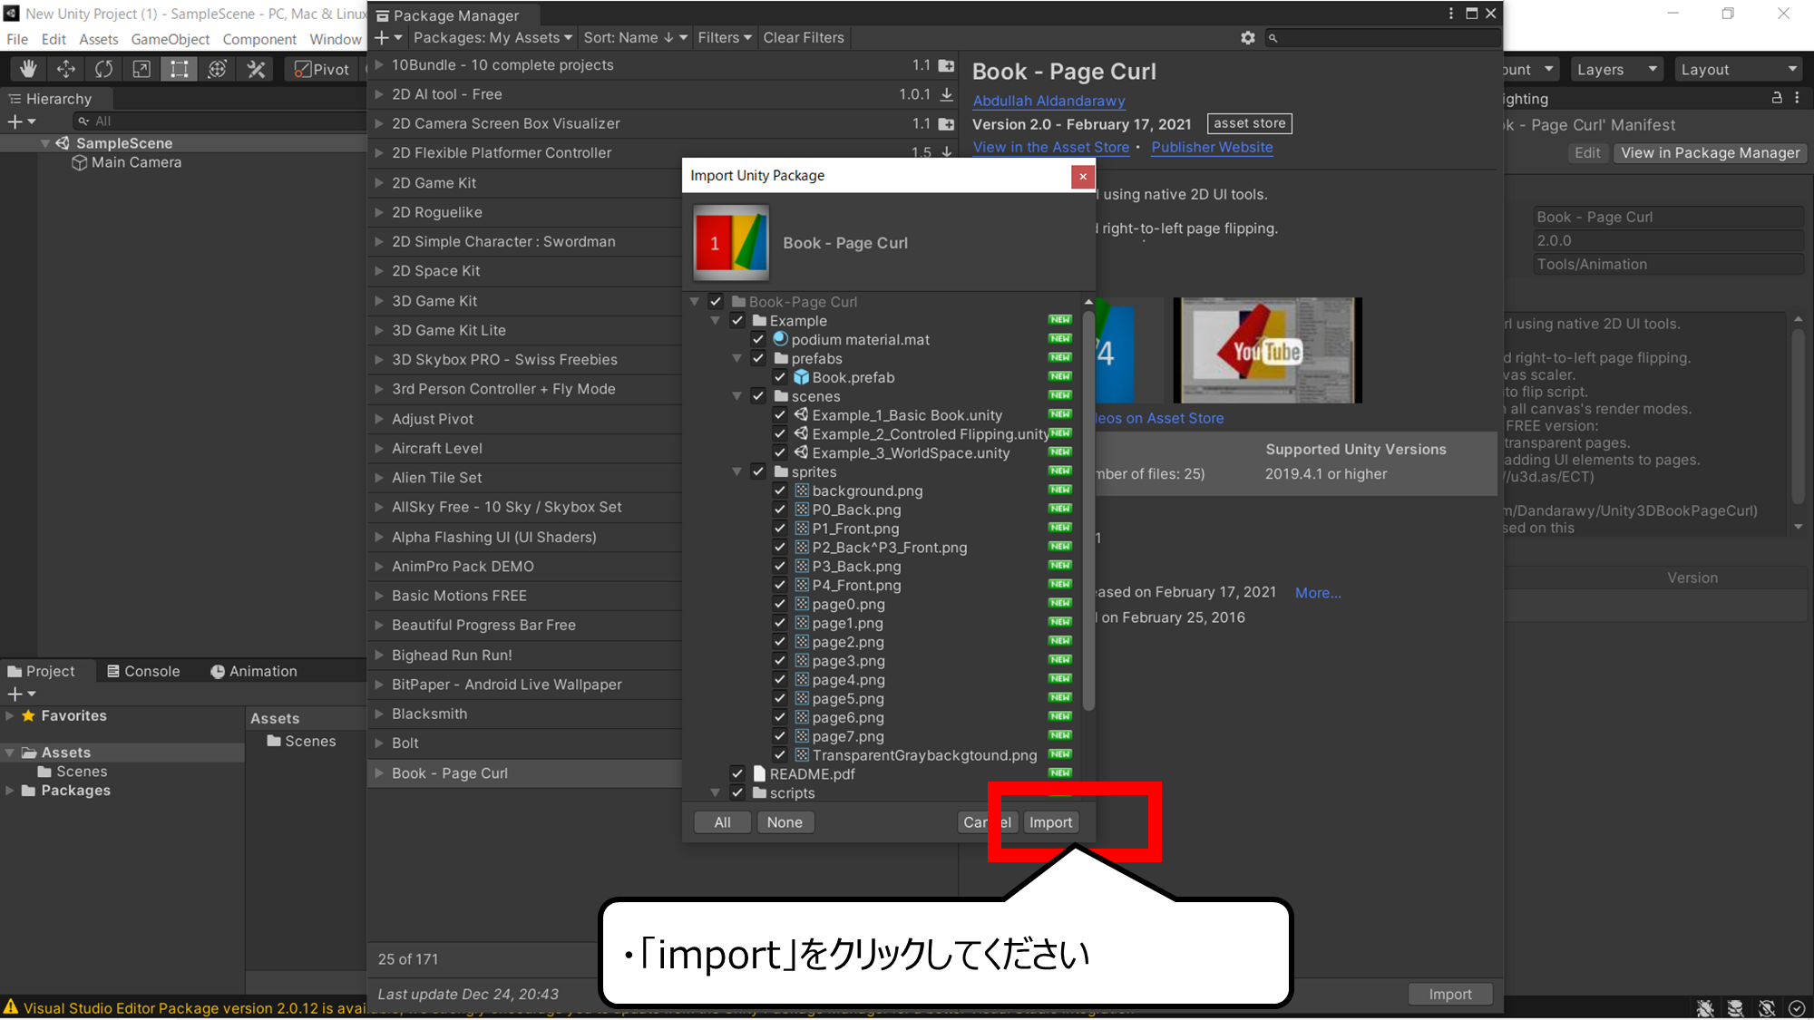Screen dimensions: 1814x1020
Task: Click the None button in import dialog
Action: [785, 822]
